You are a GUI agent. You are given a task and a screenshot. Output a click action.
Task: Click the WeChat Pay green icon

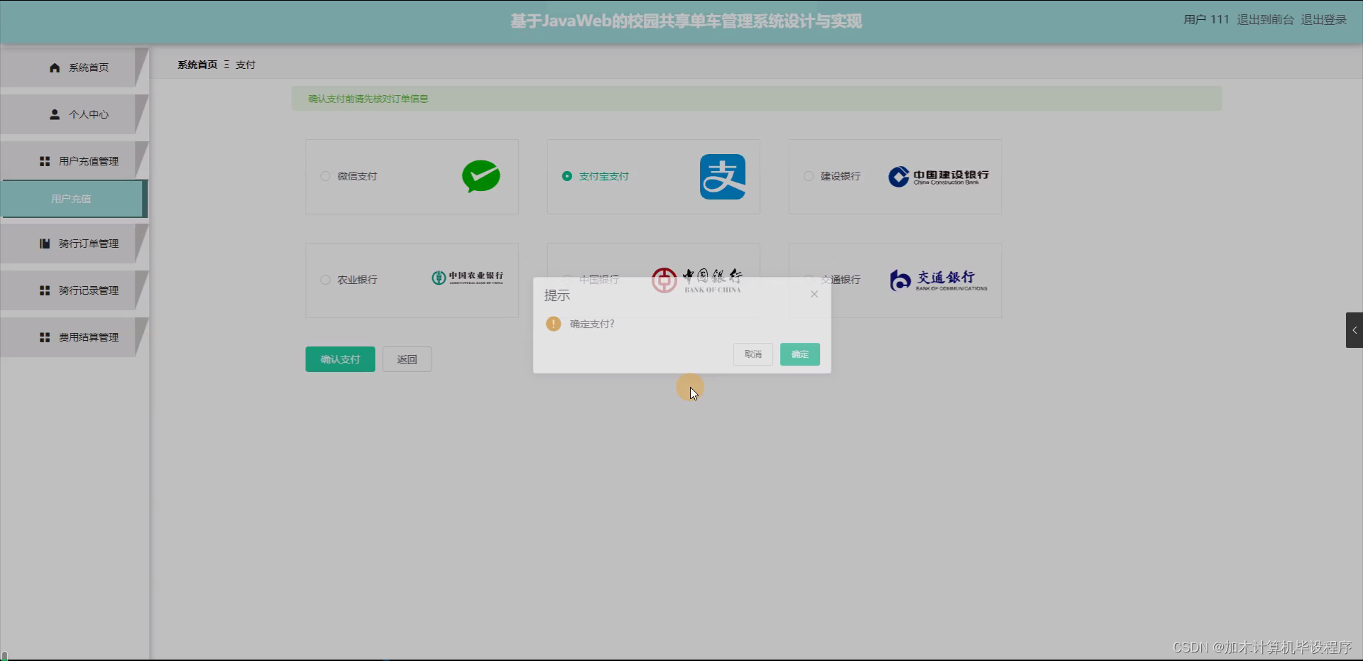[481, 177]
